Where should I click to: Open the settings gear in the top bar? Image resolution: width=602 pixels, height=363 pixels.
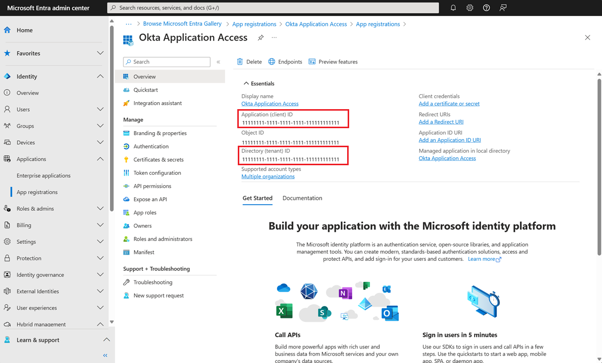pyautogui.click(x=470, y=8)
